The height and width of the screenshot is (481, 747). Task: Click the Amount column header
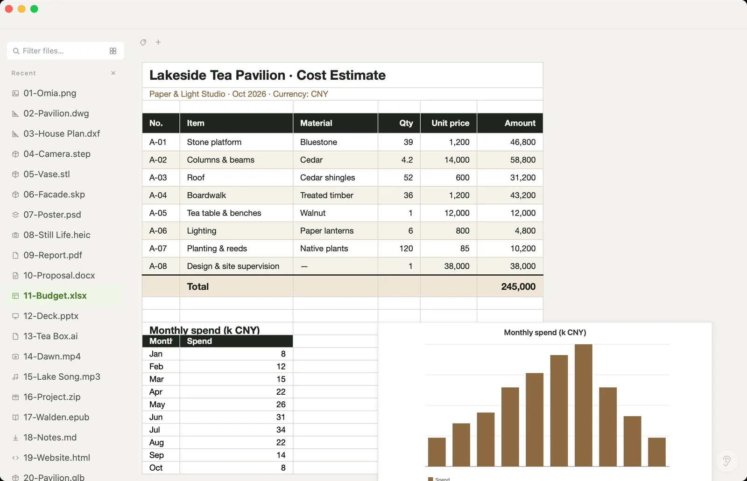pyautogui.click(x=510, y=123)
